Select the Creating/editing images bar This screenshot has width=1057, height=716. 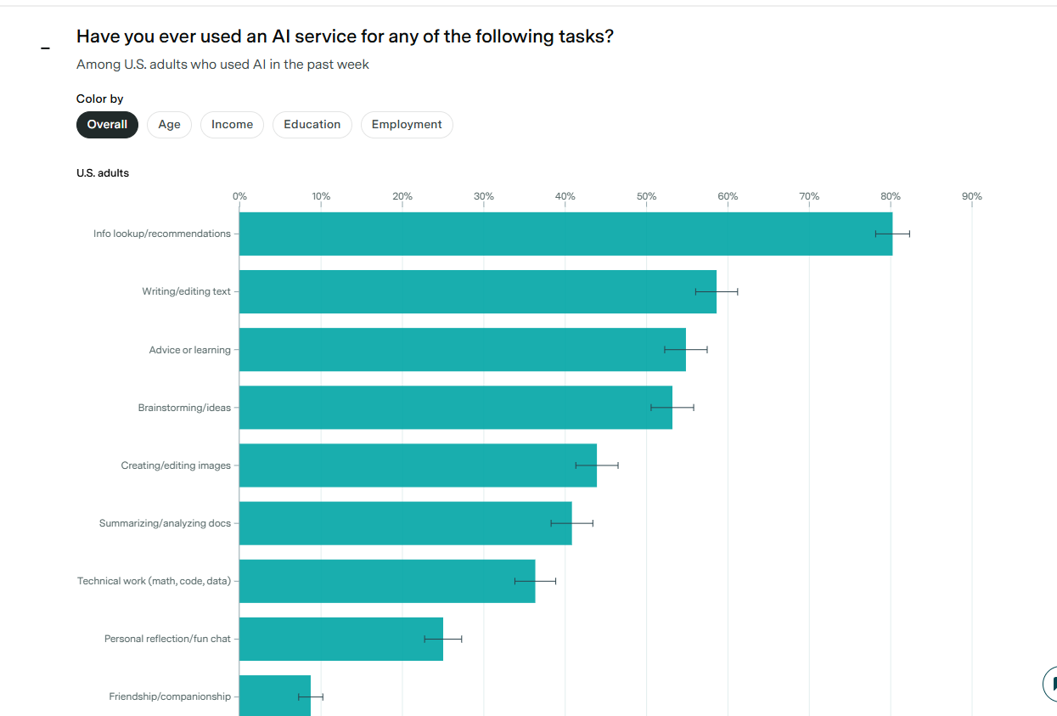click(x=416, y=465)
